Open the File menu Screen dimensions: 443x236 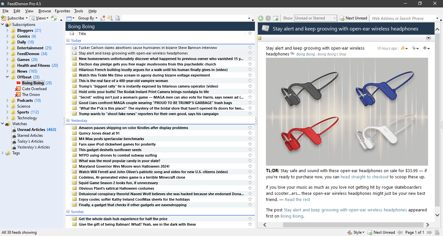click(6, 11)
